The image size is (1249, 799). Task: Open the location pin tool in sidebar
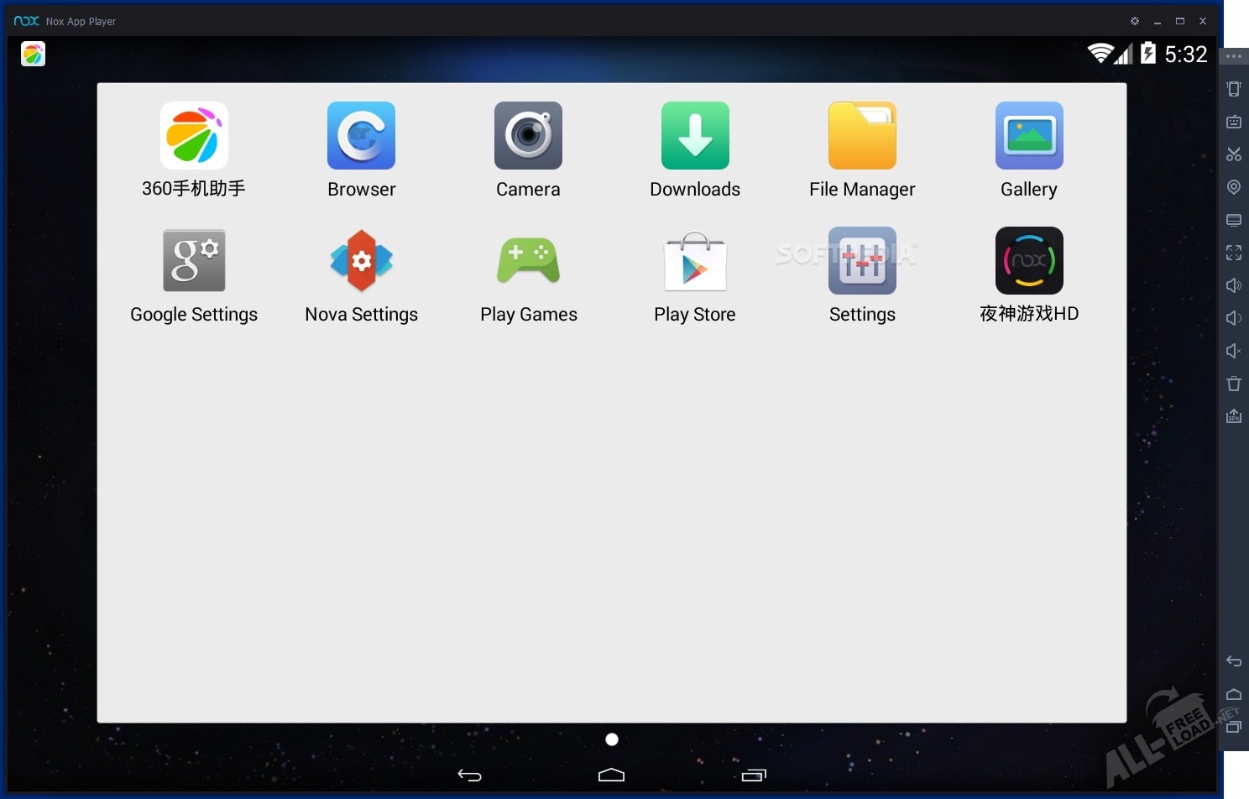(1234, 187)
